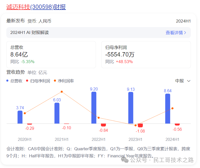Click the 2024H1 period label at top right

pos(183,21)
